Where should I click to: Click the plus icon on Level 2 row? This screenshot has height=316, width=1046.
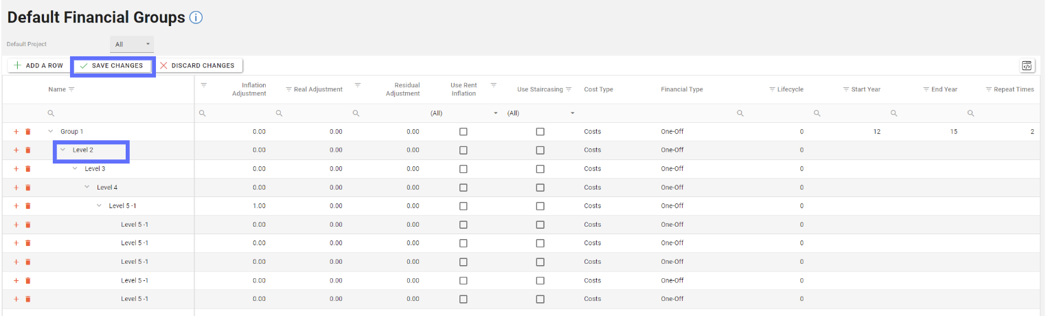[x=16, y=150]
